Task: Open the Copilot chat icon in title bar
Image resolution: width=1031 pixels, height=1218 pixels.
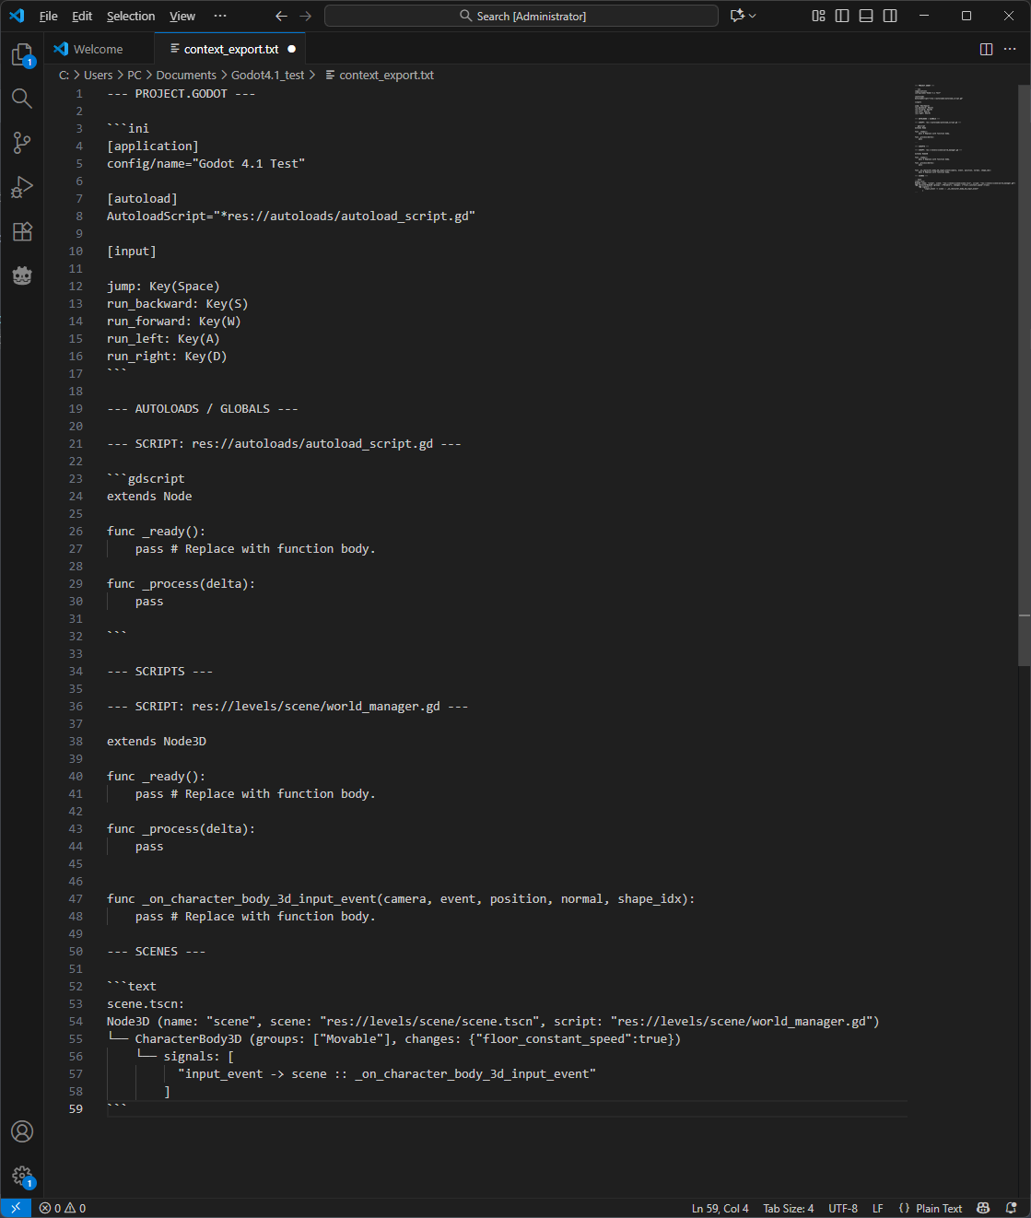Action: point(736,16)
